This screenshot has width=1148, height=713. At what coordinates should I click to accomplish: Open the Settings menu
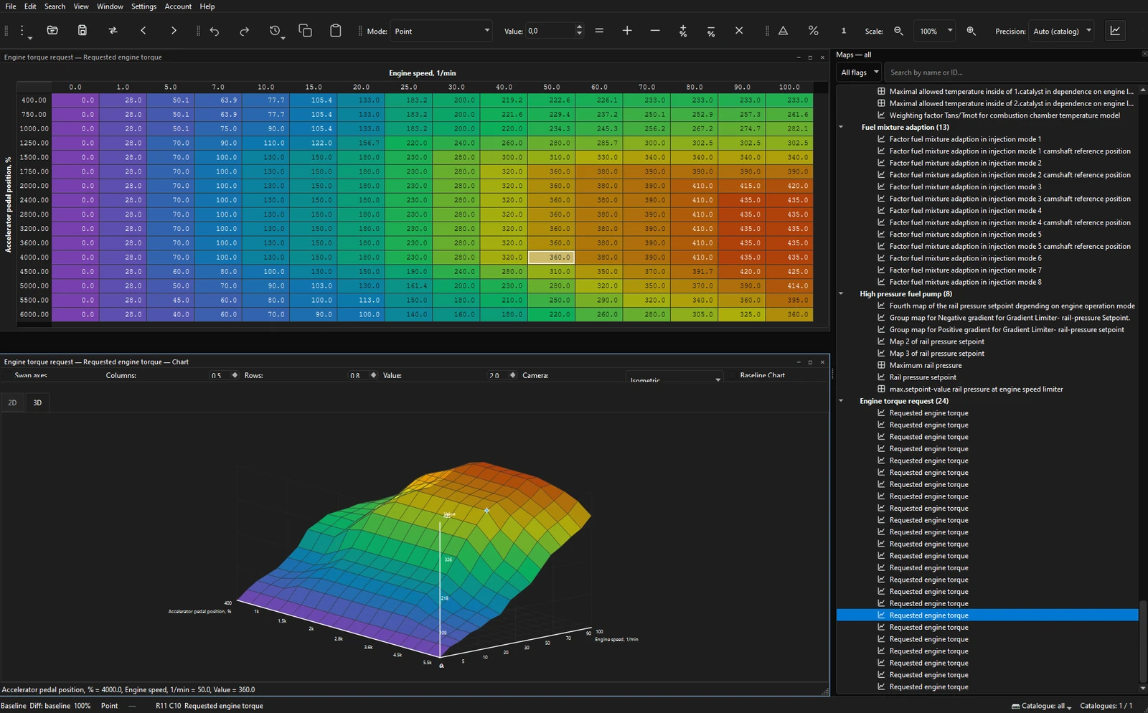[143, 6]
